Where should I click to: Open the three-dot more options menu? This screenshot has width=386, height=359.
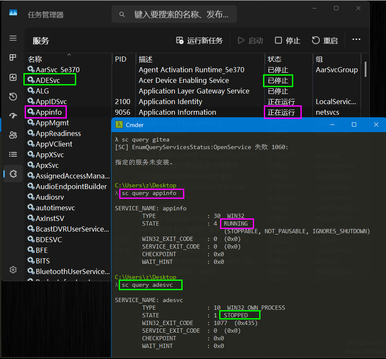coord(356,40)
